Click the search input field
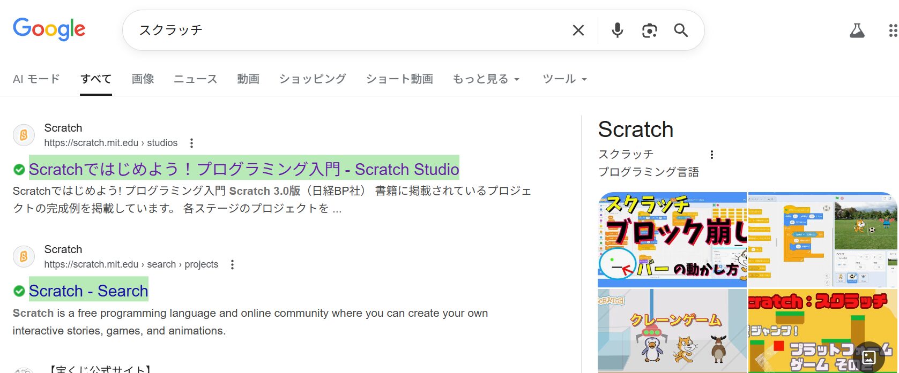Image resolution: width=899 pixels, height=373 pixels. pos(348,31)
